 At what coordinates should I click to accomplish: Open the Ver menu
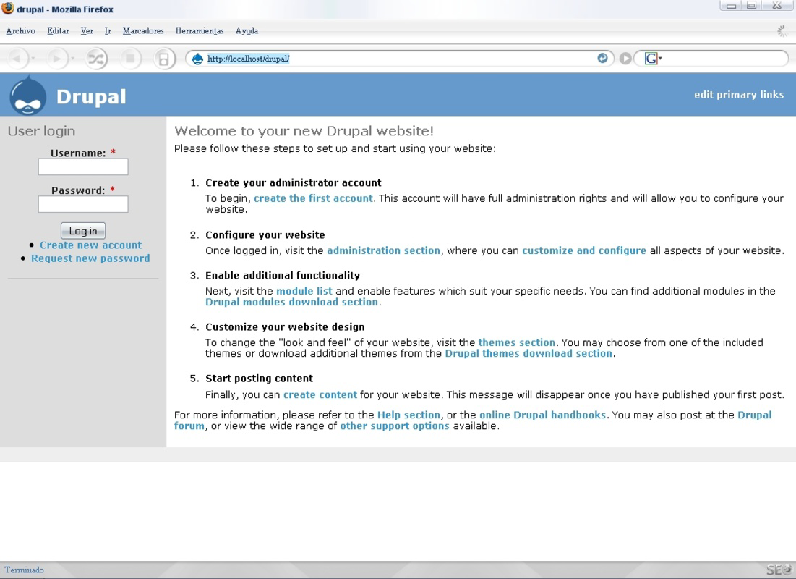pos(87,31)
